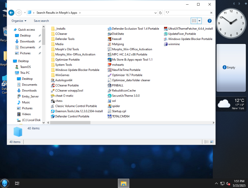This screenshot has height=188, width=248.
Task: Open the alien Start button
Action: [5, 183]
